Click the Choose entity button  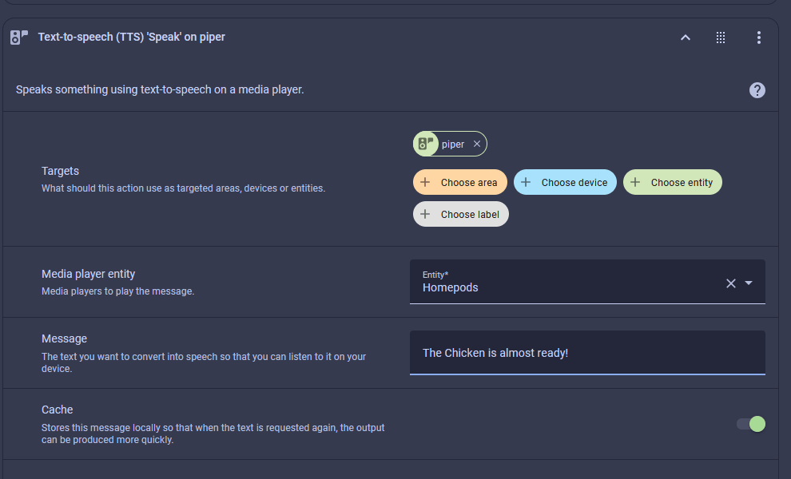673,182
